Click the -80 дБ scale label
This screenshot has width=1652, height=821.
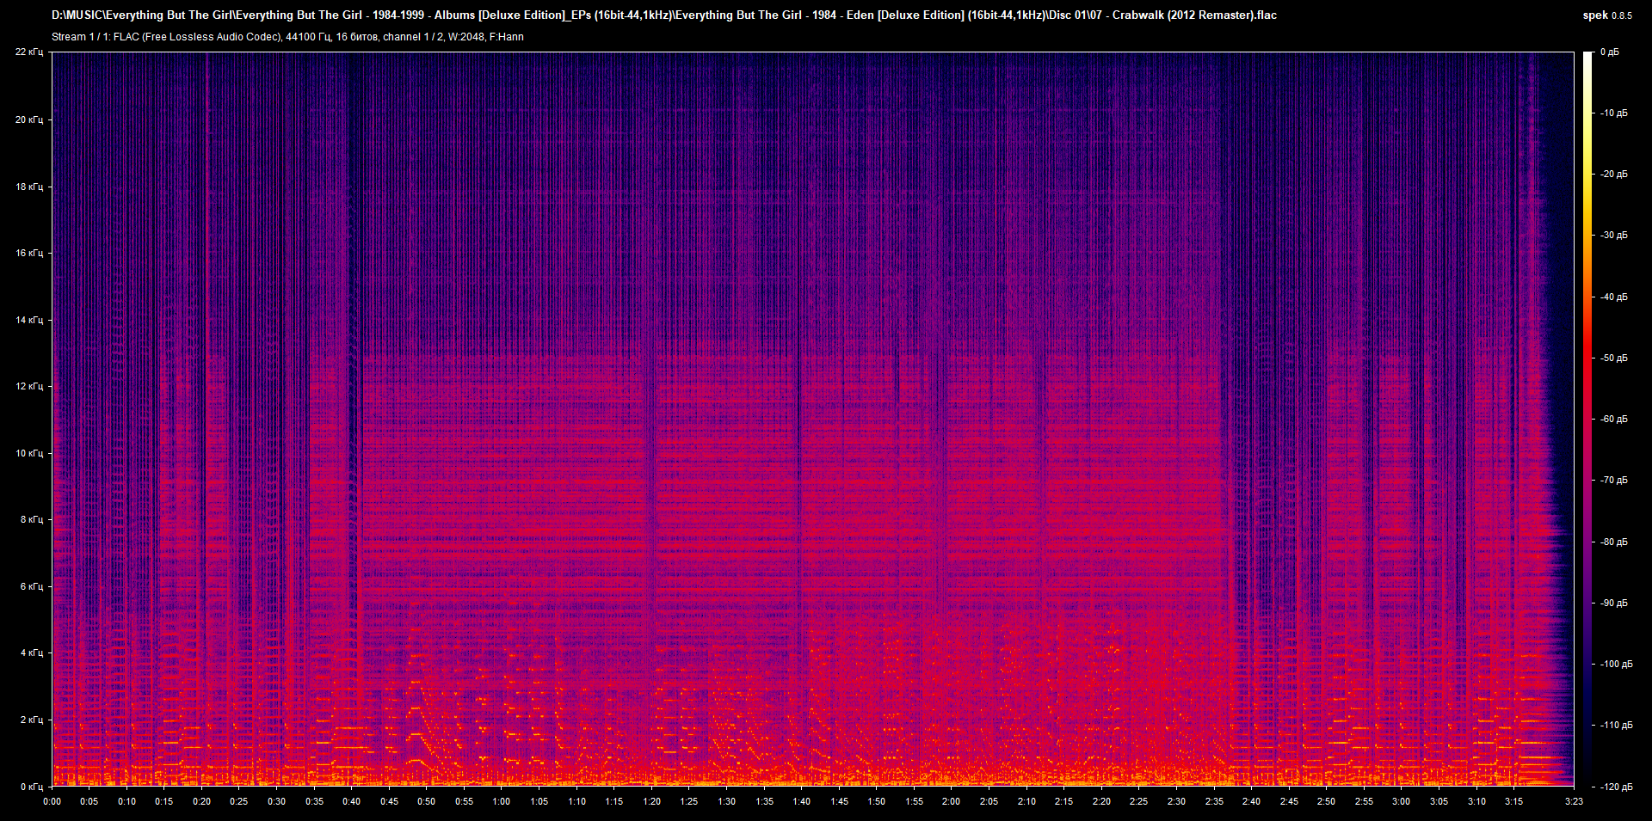point(1614,542)
